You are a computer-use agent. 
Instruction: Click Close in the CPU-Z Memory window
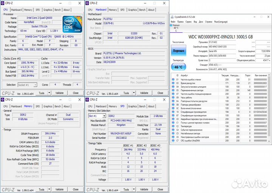point(76,190)
